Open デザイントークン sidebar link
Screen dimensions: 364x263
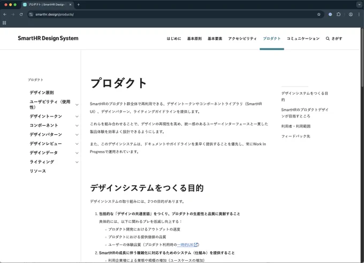(45, 116)
